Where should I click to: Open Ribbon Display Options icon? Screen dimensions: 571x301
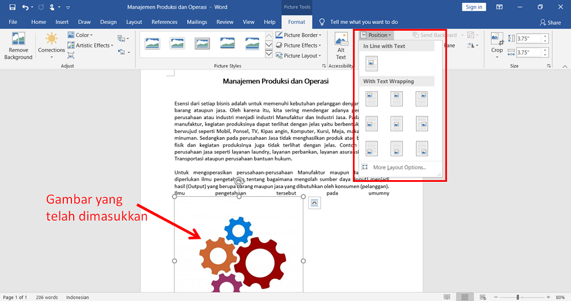tap(499, 7)
